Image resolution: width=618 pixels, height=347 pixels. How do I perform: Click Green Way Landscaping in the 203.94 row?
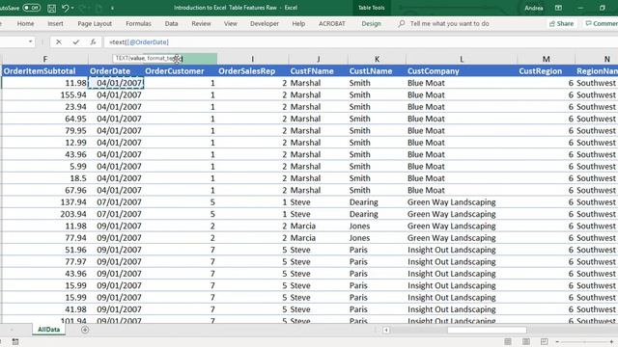tap(462, 214)
